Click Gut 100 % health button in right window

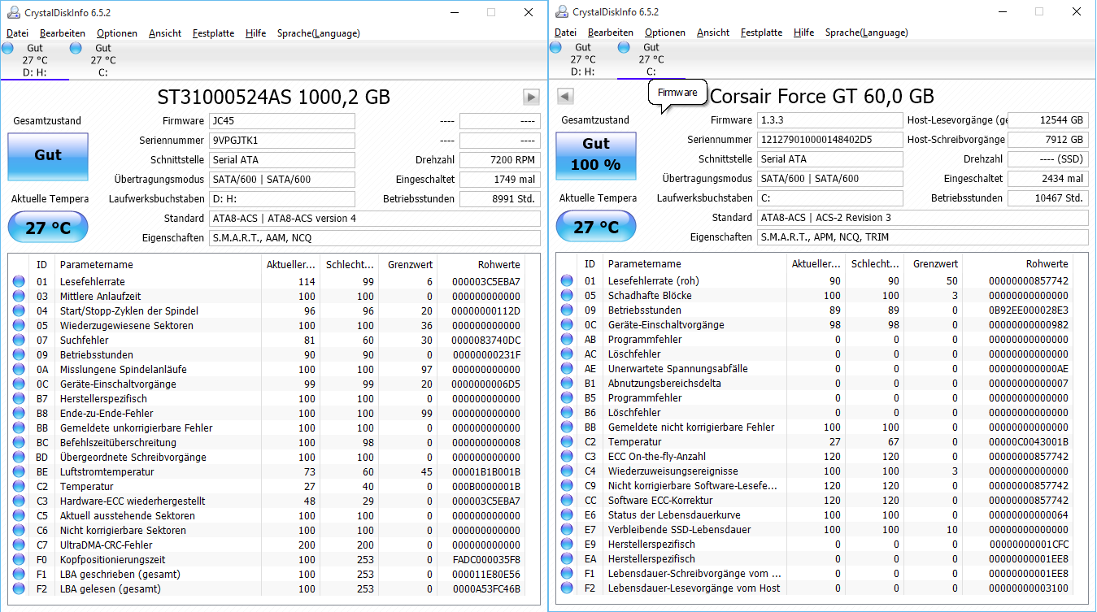click(596, 155)
